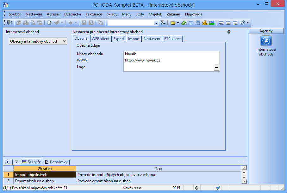
Task: Switch to the Export tab
Action: [x=119, y=39]
